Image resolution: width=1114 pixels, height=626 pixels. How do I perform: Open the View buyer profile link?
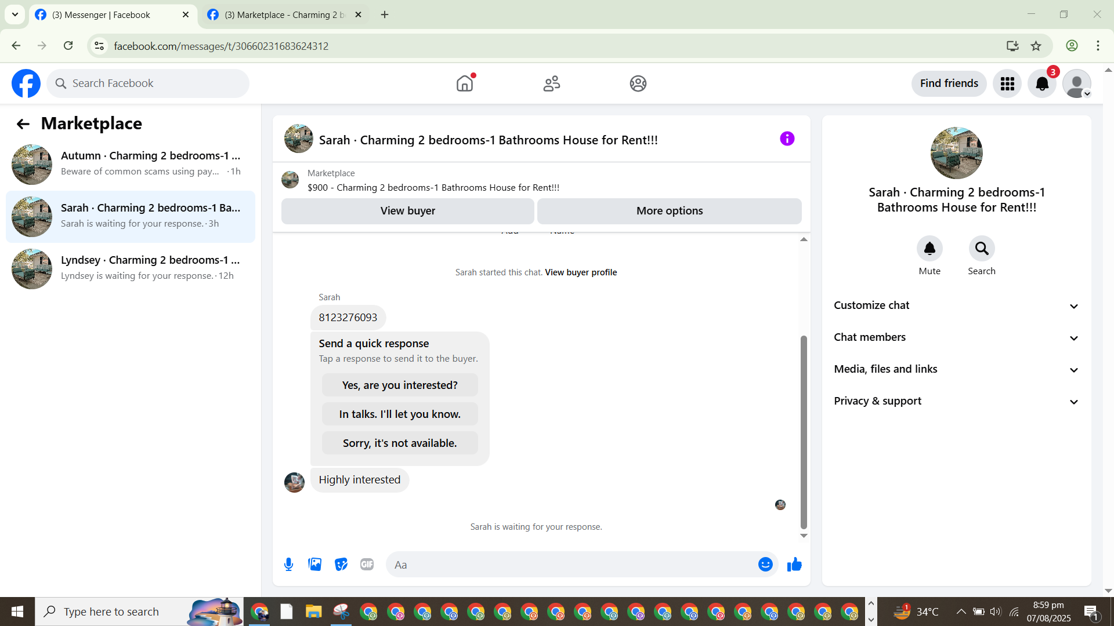[581, 272]
